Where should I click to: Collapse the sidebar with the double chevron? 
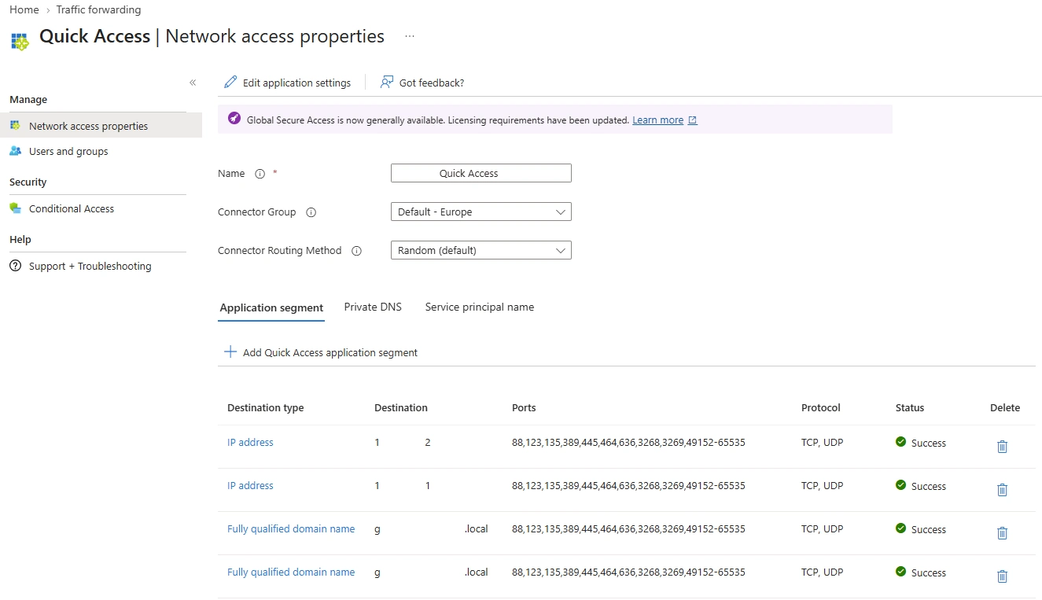[193, 83]
